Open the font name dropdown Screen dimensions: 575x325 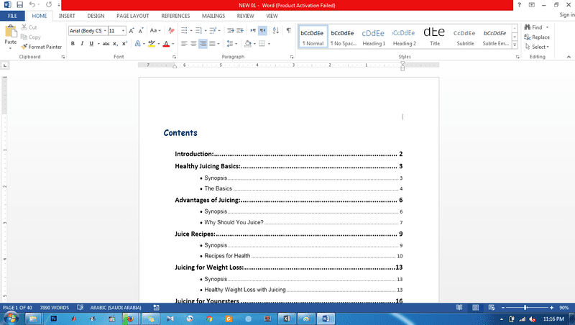[103, 31]
